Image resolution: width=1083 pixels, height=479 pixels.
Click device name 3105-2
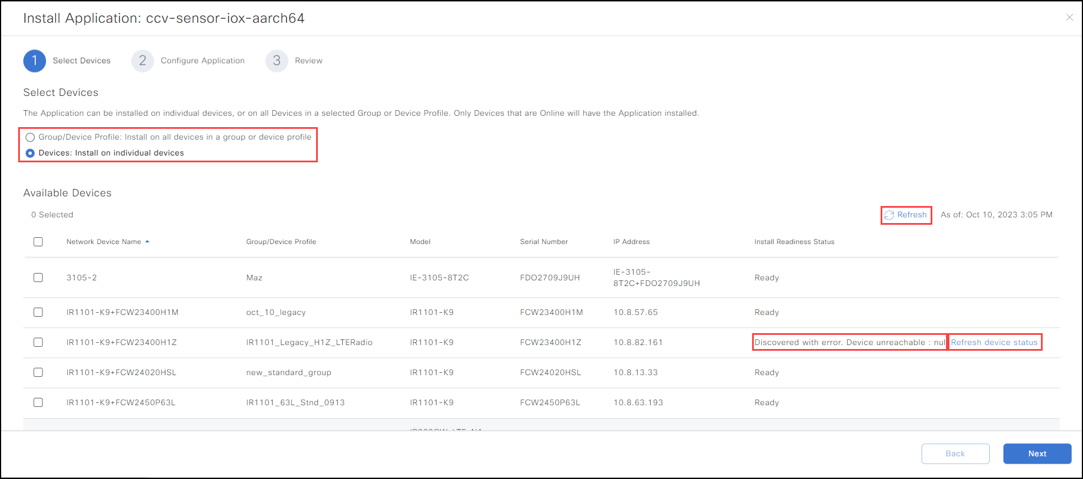(81, 278)
